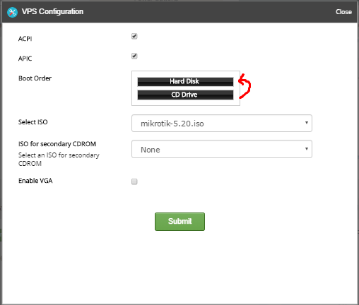The image size is (359, 305).
Task: Click the ACPI label
Action: tap(25, 39)
